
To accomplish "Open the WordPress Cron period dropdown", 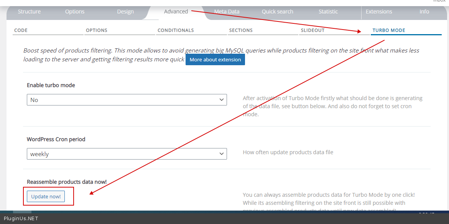I will (127, 154).
